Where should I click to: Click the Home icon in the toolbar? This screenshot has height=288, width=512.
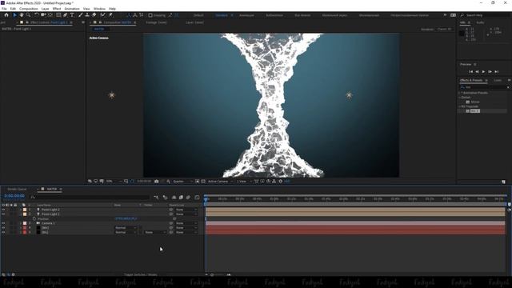click(x=6, y=15)
